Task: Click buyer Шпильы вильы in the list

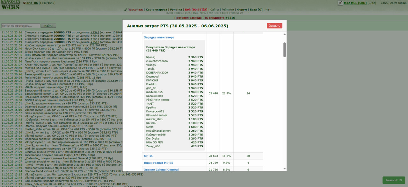Action: tap(157, 115)
